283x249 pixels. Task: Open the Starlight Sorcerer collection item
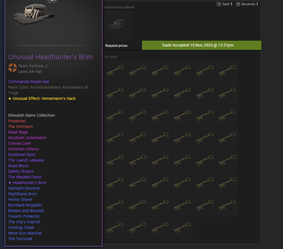pos(24,188)
